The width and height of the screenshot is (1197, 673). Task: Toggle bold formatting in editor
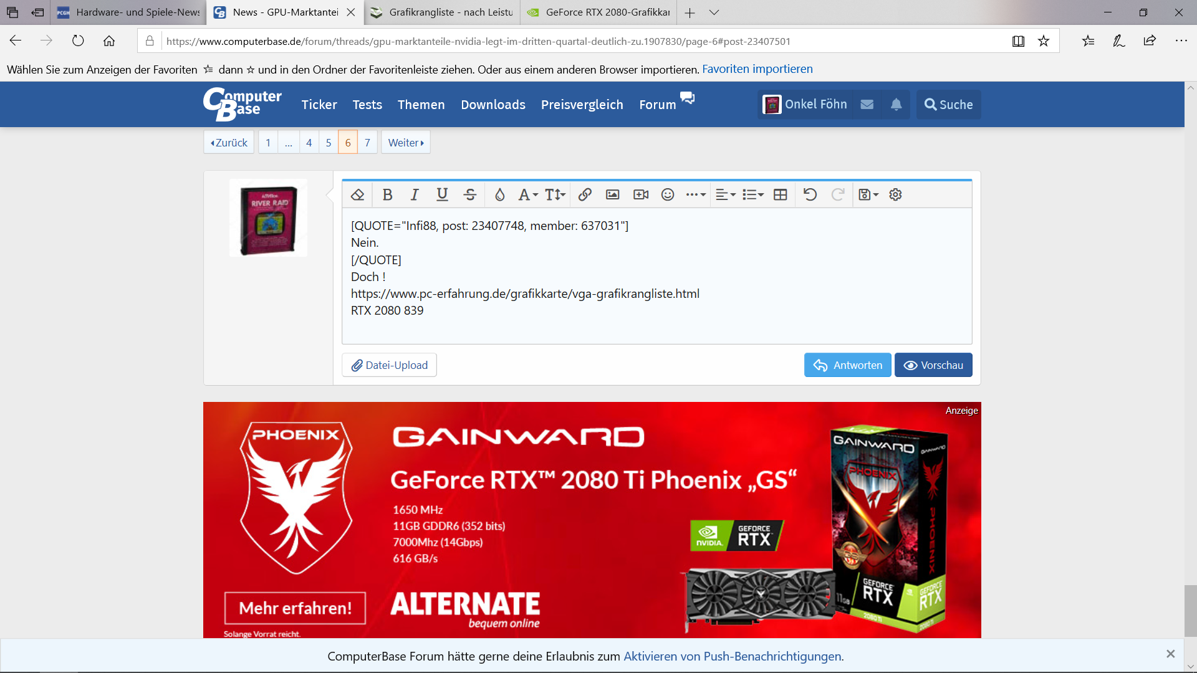coord(387,195)
